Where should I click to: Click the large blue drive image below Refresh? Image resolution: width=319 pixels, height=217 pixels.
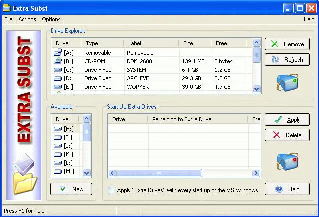(x=287, y=82)
